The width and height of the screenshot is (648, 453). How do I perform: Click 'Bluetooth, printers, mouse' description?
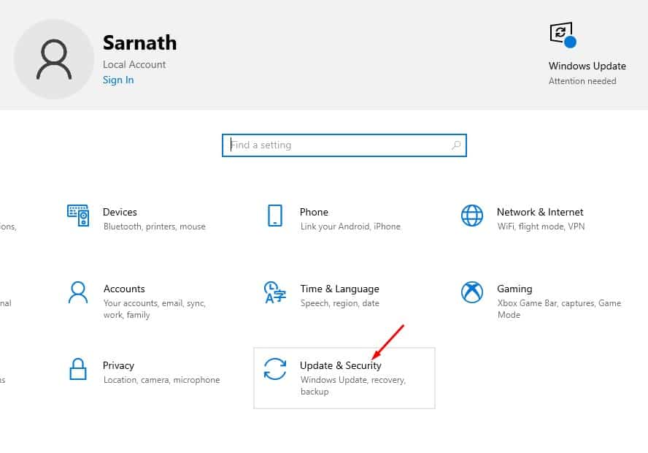[155, 226]
